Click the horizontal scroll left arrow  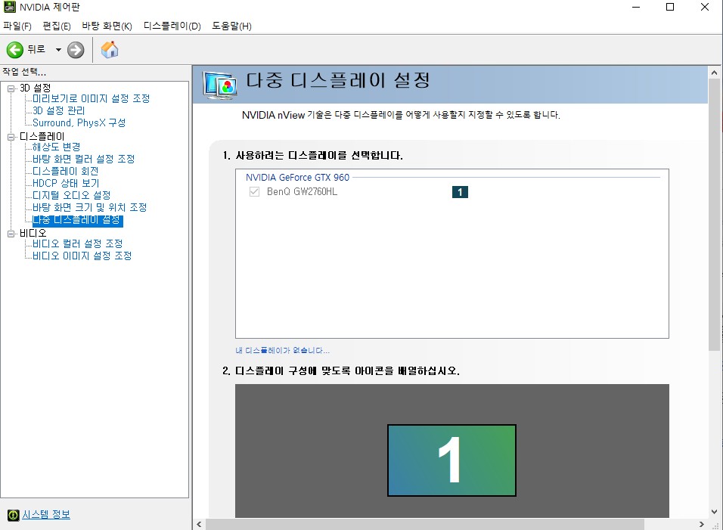tap(199, 525)
